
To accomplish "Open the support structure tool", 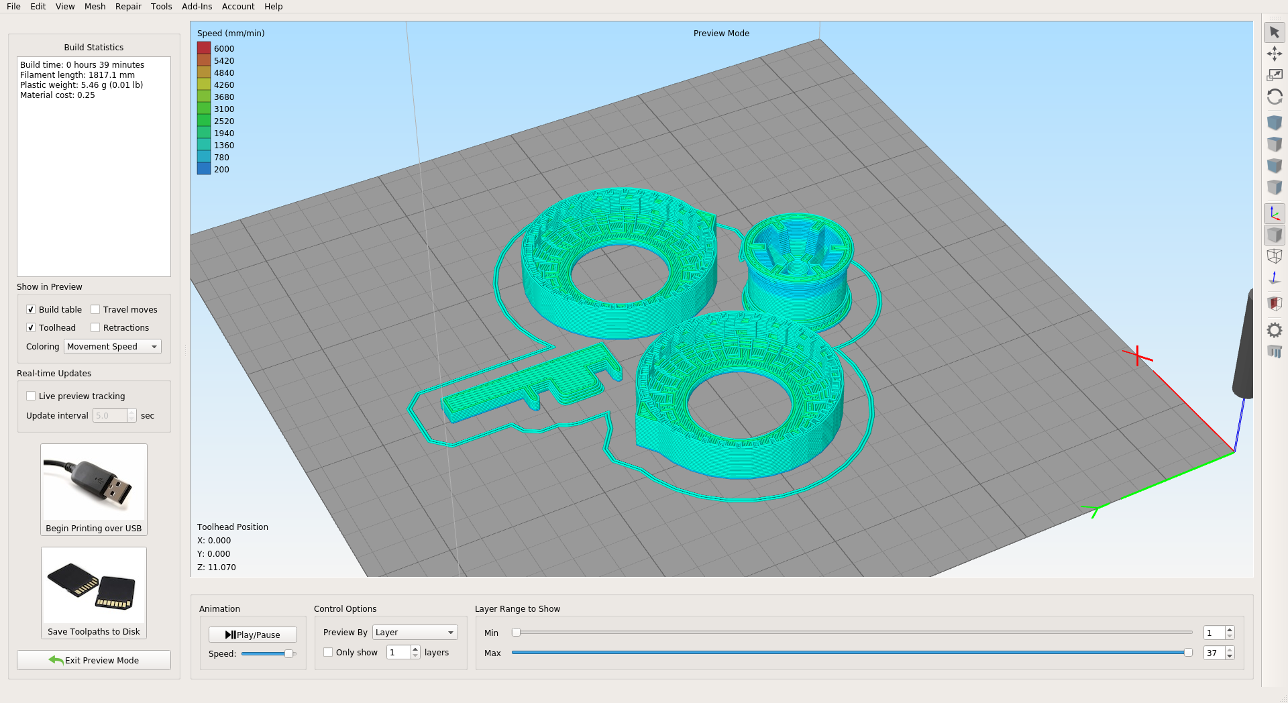I will coord(1275,351).
